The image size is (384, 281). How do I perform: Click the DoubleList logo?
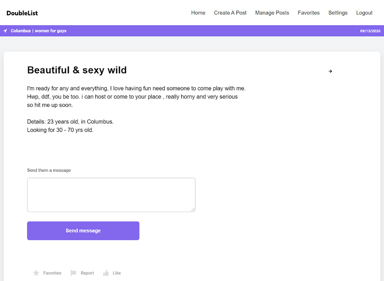(22, 13)
